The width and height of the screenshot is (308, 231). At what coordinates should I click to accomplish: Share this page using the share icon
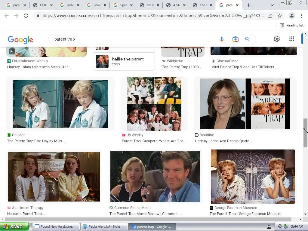click(270, 16)
